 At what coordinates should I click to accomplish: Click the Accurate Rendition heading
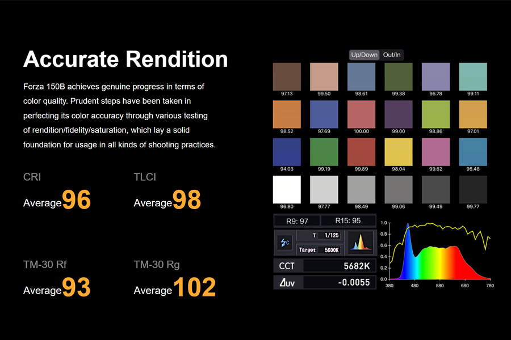(125, 59)
